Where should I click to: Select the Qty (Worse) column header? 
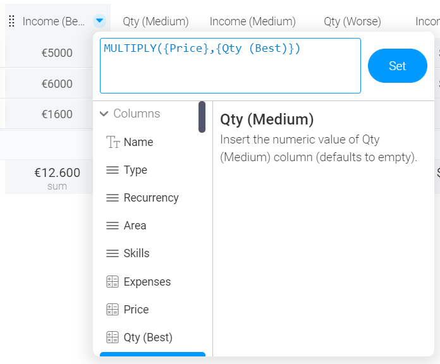tap(352, 21)
